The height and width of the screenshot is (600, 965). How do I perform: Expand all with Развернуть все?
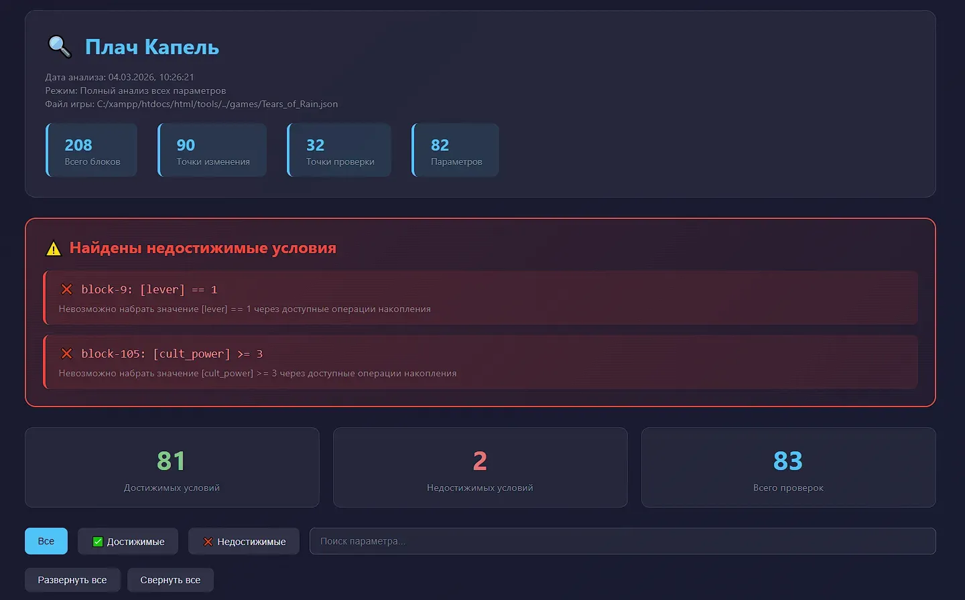click(x=72, y=580)
